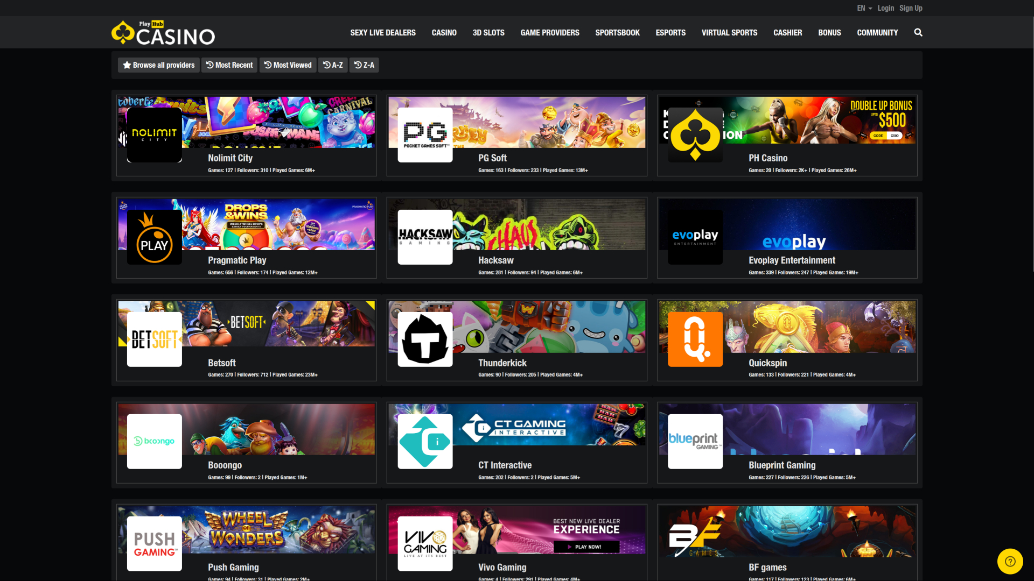This screenshot has width=1034, height=581.
Task: Open the GAME PROVIDERS menu item
Action: click(x=550, y=32)
